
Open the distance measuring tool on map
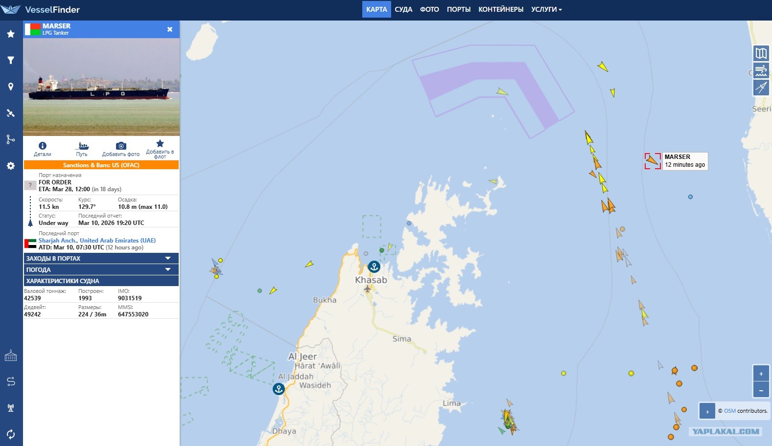click(x=761, y=88)
